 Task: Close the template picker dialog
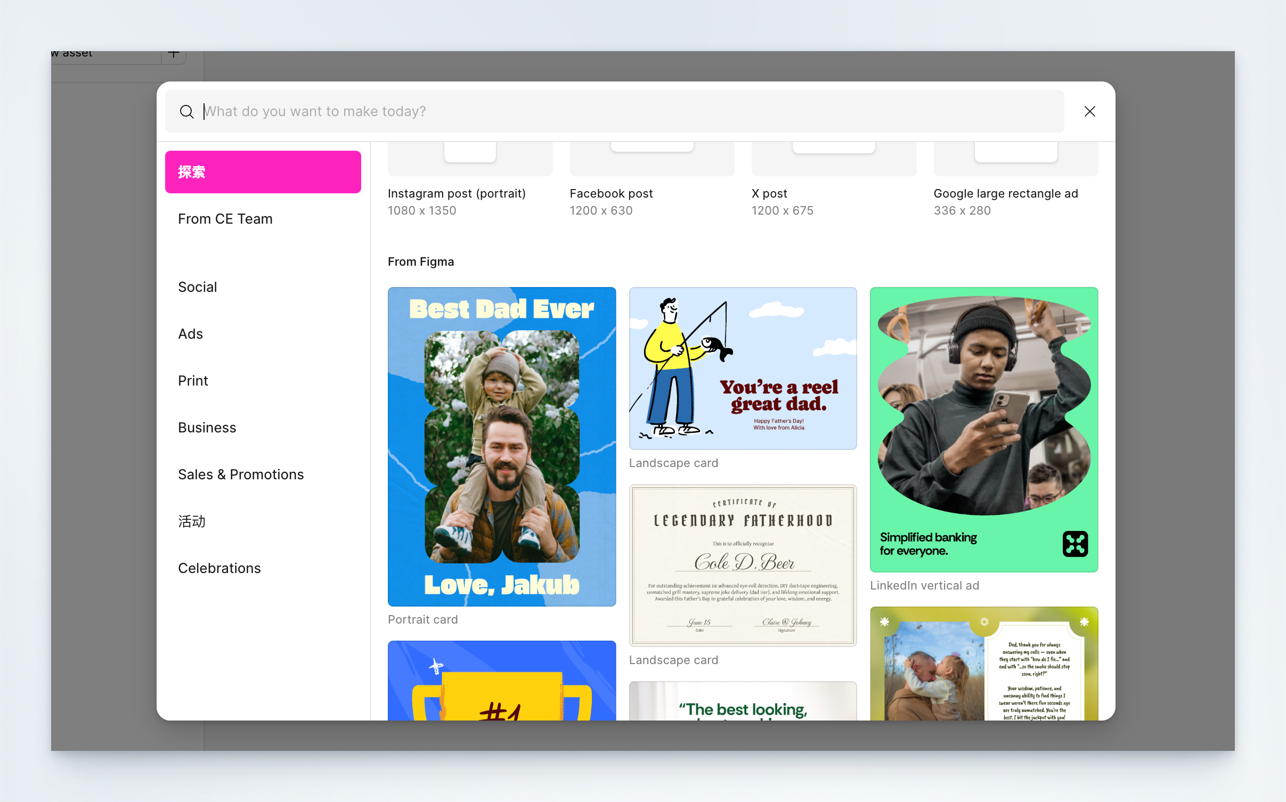[1089, 111]
